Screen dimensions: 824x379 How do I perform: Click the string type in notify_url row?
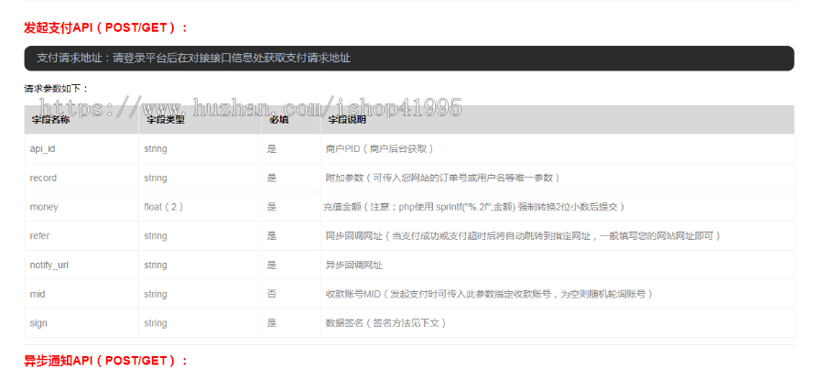click(156, 265)
